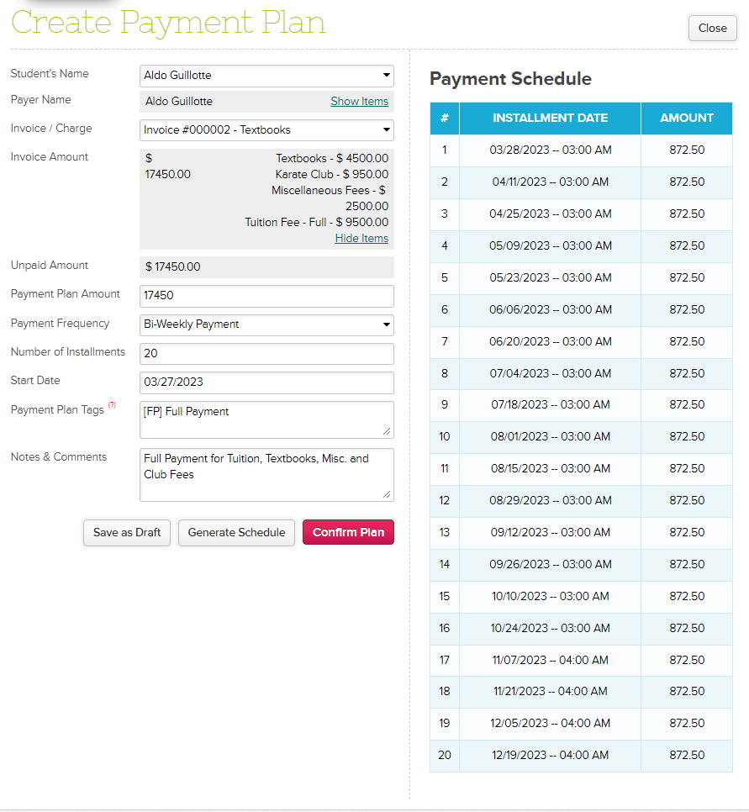Screen dimensions: 749x812
Task: Click inside the Notes & Comments box
Action: coord(266,473)
